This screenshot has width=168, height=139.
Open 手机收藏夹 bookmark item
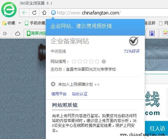(35, 23)
